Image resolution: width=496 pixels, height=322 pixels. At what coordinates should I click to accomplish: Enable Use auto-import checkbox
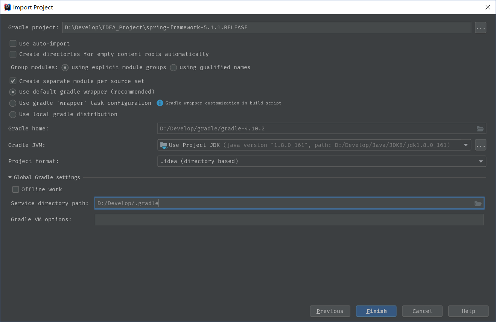point(13,44)
